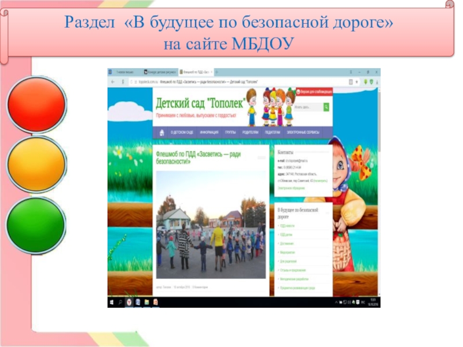Open the Windows Start menu

112,302
